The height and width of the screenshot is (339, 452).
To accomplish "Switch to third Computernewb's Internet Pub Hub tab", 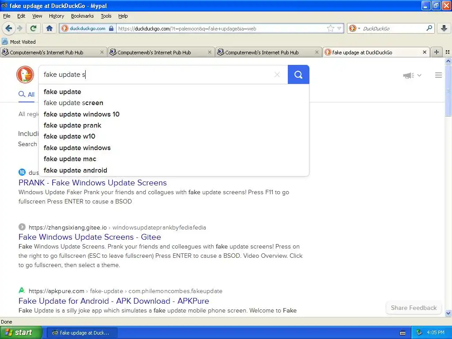I will (x=269, y=52).
